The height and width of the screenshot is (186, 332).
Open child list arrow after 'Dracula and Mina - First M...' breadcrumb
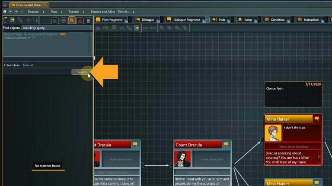134,12
